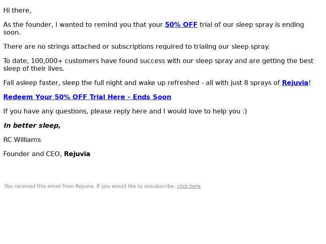Click the text 8 sprays of

click(x=262, y=83)
